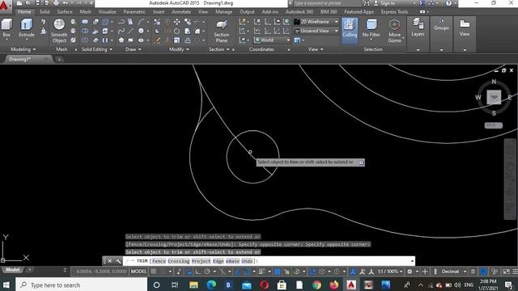This screenshot has height=291, width=518.
Task: Choose the Project option in command line
Action: [201, 261]
